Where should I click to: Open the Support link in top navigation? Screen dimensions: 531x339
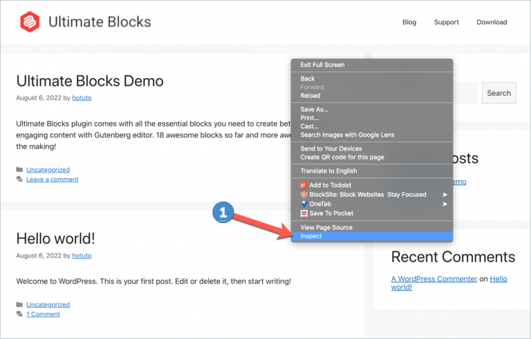pyautogui.click(x=446, y=22)
